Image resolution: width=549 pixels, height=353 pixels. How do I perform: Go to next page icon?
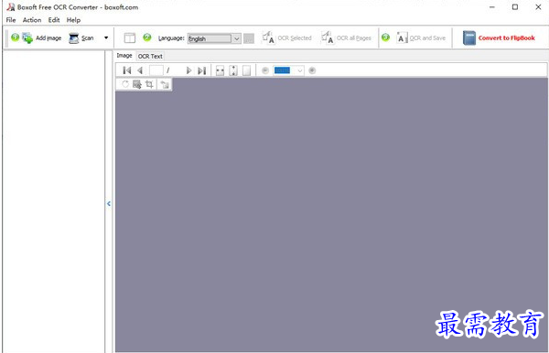pos(188,70)
